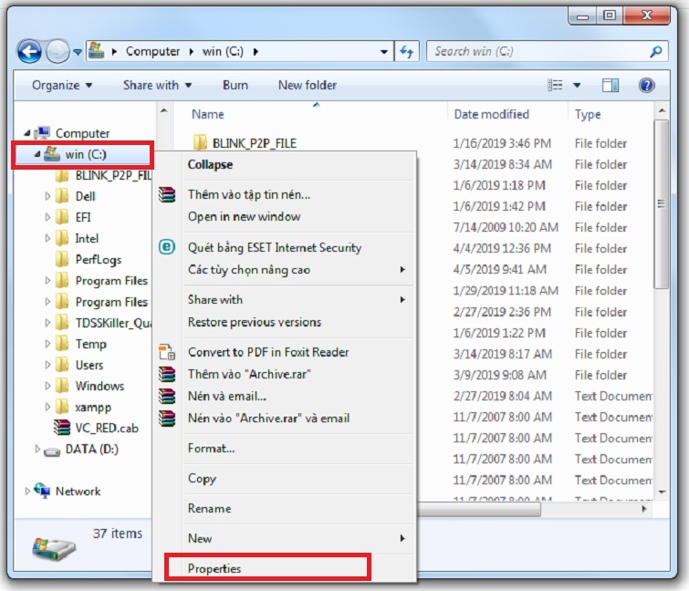Click the Forward navigation arrow button
The width and height of the screenshot is (689, 591).
(58, 52)
